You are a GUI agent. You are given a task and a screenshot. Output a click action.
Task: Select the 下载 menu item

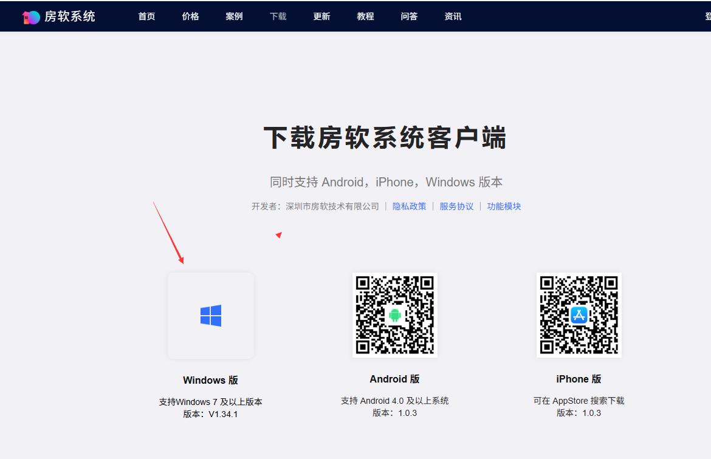click(x=278, y=16)
